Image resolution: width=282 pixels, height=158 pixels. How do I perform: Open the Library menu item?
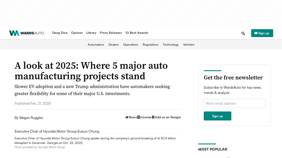[x=91, y=33]
